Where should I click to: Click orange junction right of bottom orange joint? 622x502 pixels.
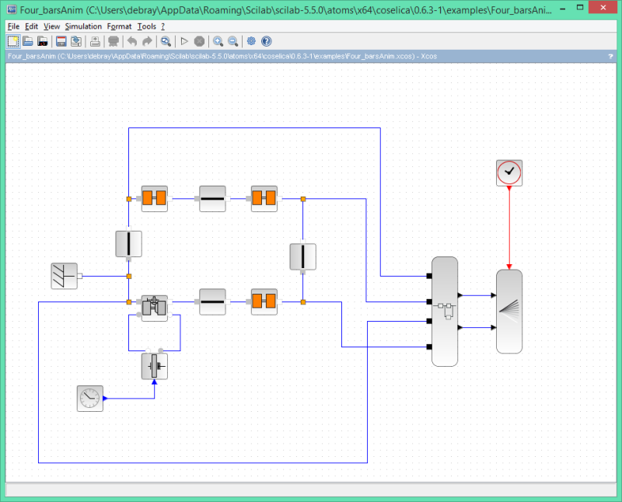pyautogui.click(x=303, y=302)
